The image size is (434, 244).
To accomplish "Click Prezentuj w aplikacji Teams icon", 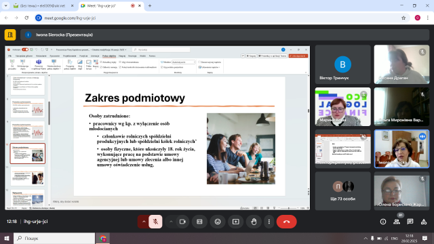I will coord(39,64).
